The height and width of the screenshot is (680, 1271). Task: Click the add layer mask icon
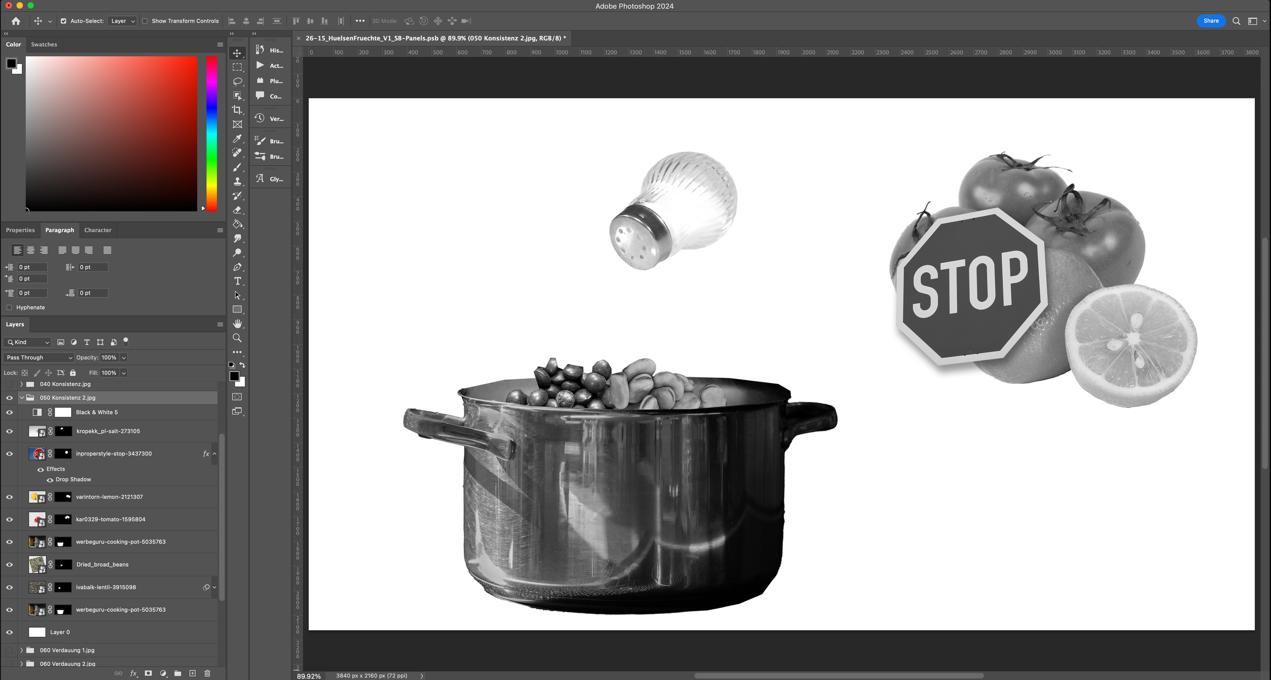pos(148,673)
